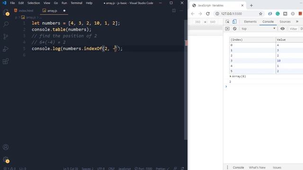This screenshot has height=170, width=303.
Task: Open the DevTools drawer three-dot menu
Action: coord(227,167)
